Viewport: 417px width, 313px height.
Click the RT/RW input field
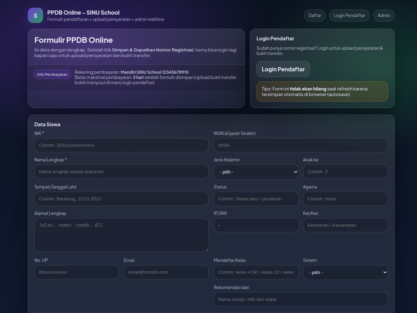coord(256,225)
